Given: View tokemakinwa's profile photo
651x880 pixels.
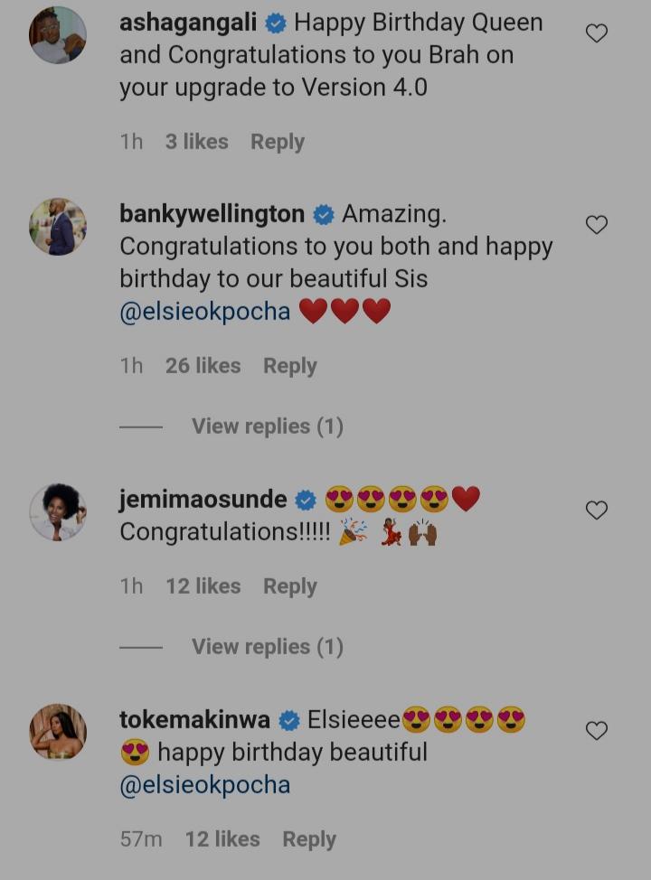Looking at the screenshot, I should [x=58, y=732].
